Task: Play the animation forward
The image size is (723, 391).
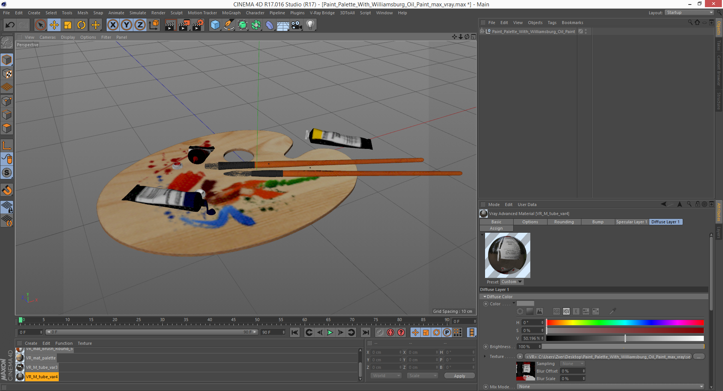Action: (x=330, y=332)
